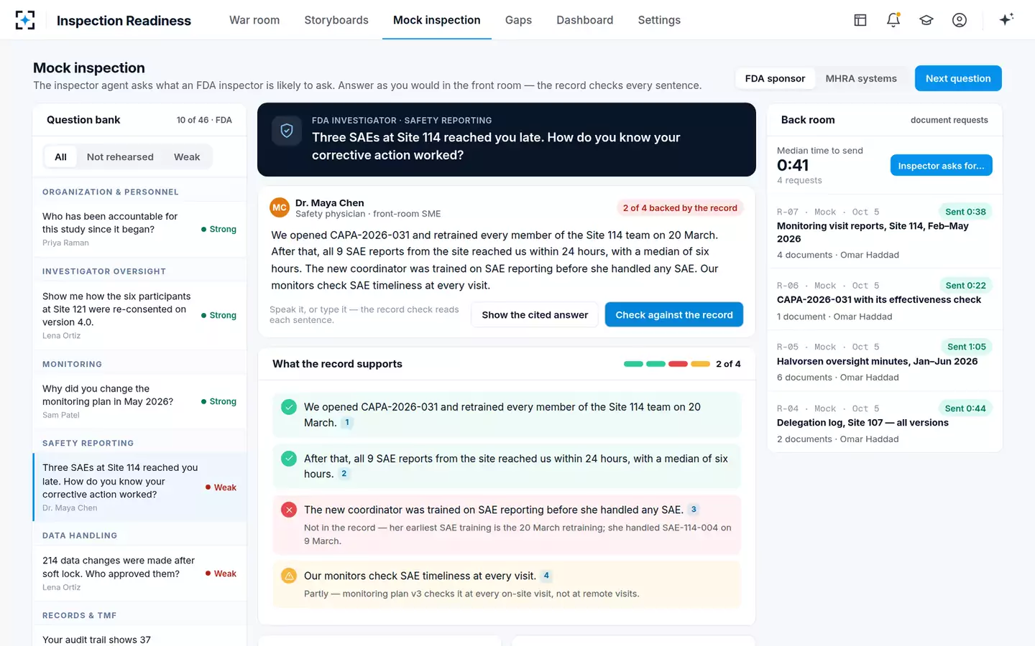Click the MC avatar for Dr. Maya Chen
Screen dimensions: 1035x646
(x=280, y=207)
